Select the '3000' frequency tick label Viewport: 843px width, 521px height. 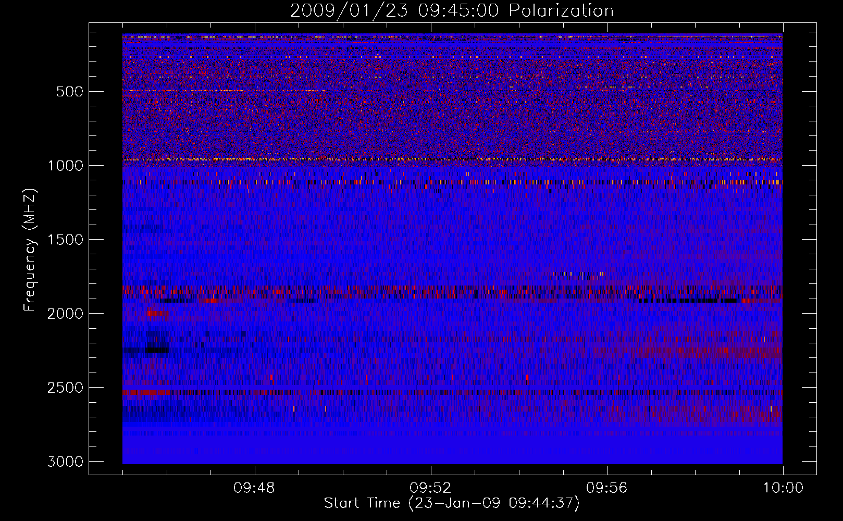click(65, 462)
